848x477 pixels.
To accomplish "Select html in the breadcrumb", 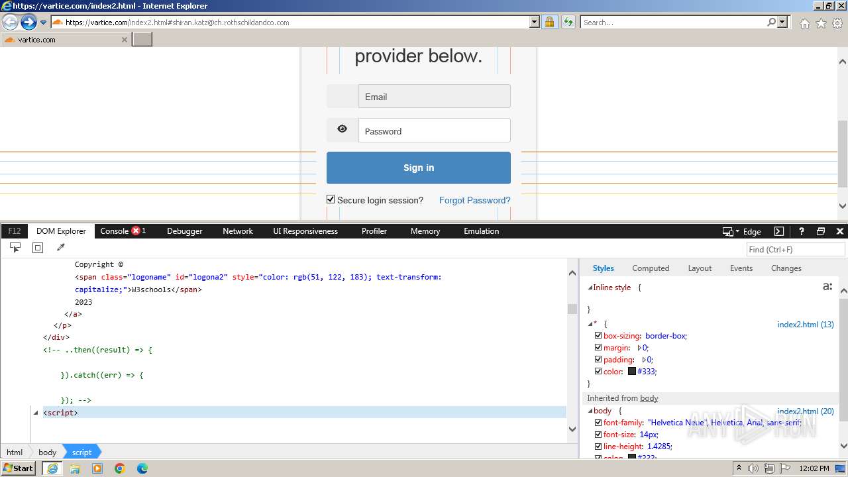I will coord(15,452).
